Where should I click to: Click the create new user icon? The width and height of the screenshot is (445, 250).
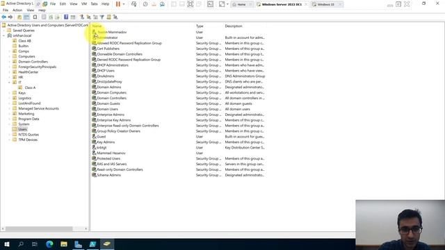[82, 17]
